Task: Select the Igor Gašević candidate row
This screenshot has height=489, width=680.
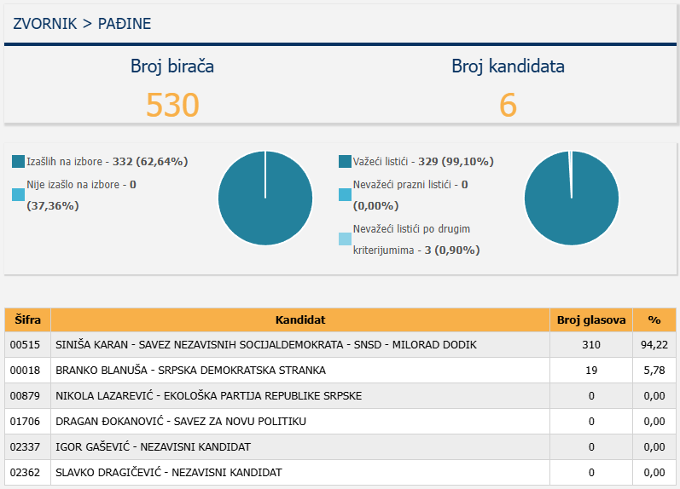Action: (153, 447)
